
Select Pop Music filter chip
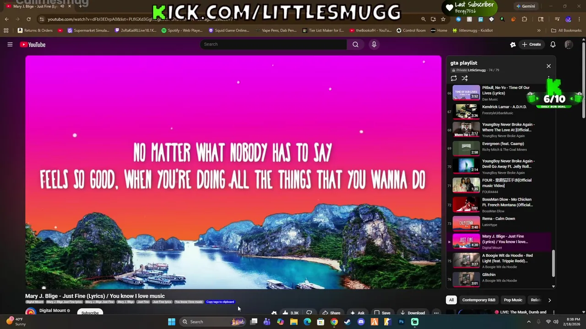pyautogui.click(x=513, y=300)
